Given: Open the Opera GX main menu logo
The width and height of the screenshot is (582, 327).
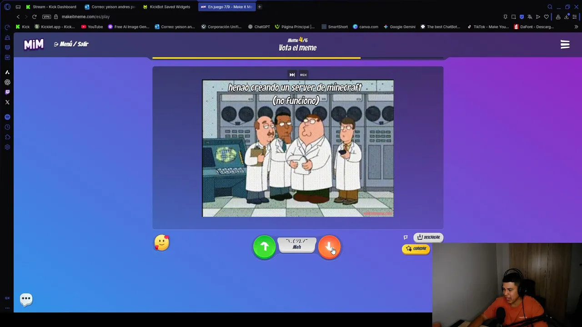Looking at the screenshot, I should [7, 7].
